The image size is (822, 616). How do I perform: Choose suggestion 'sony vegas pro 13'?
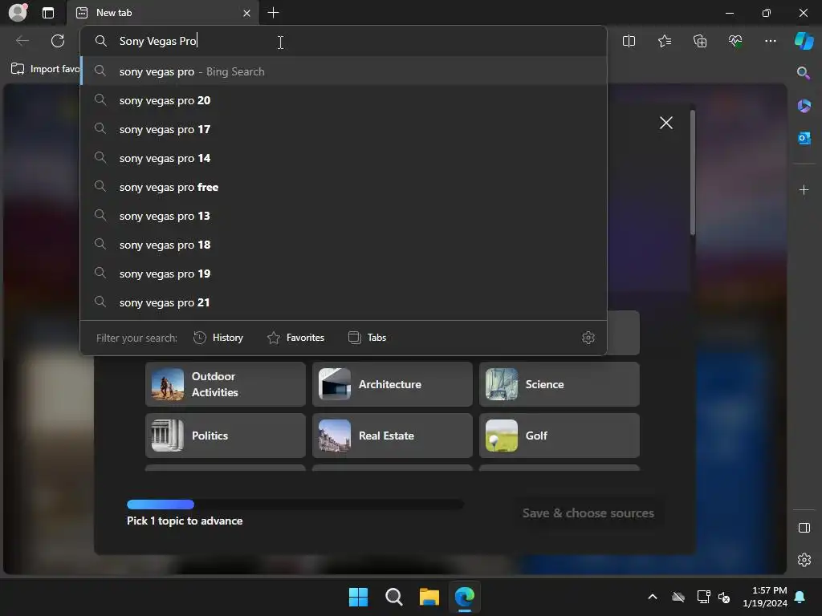pos(344,216)
